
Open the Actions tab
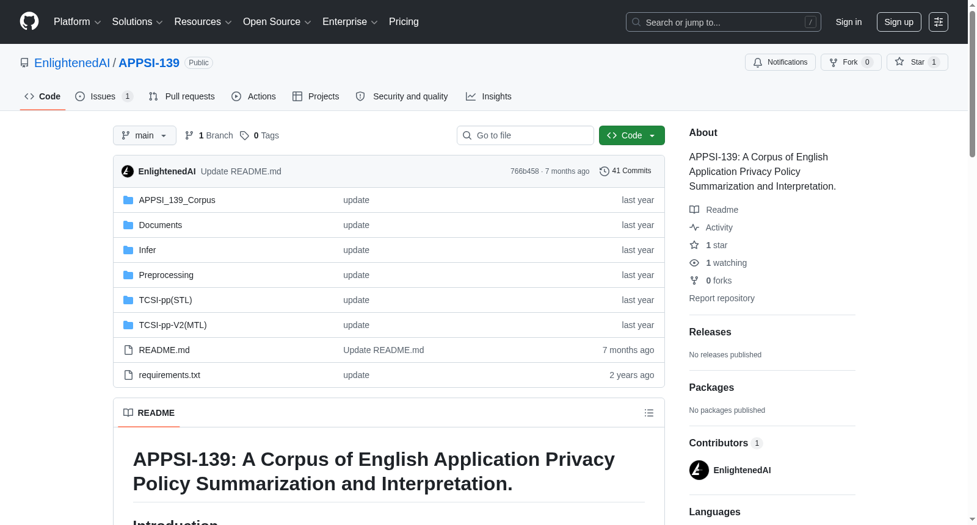(253, 96)
